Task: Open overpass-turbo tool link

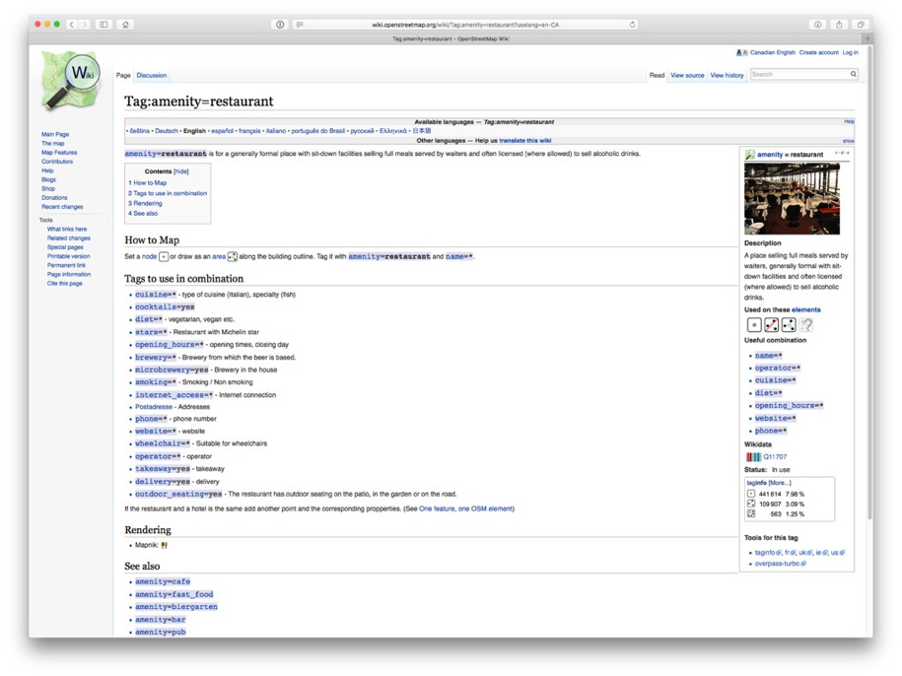Action: (777, 564)
